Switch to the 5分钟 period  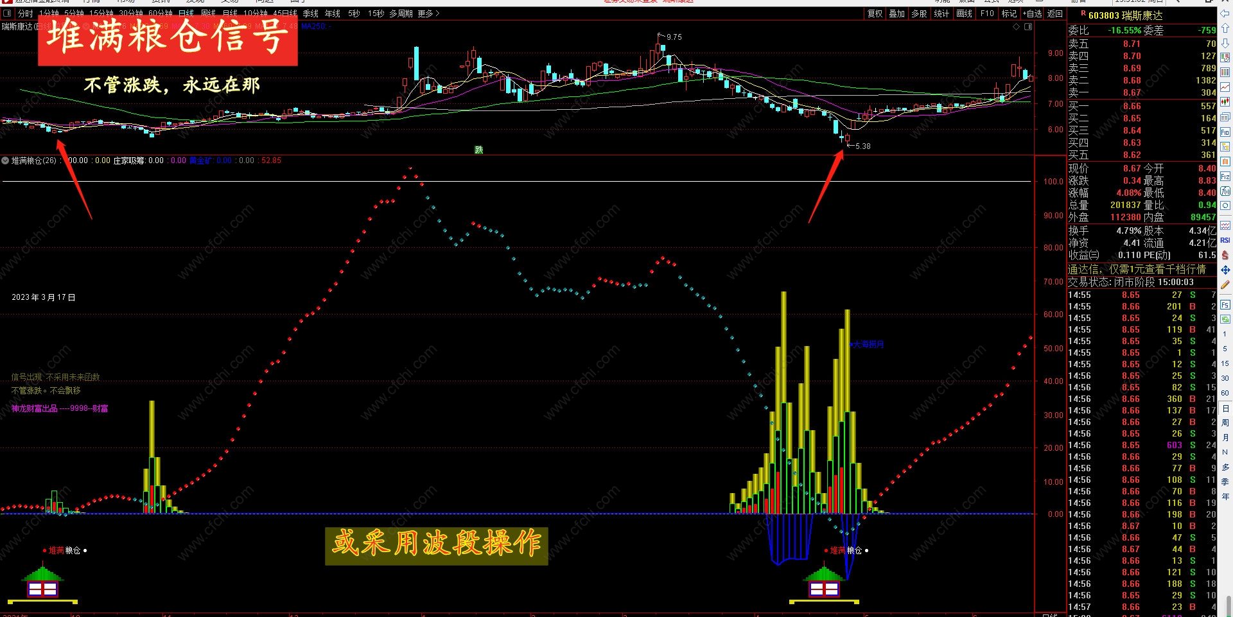[x=74, y=13]
